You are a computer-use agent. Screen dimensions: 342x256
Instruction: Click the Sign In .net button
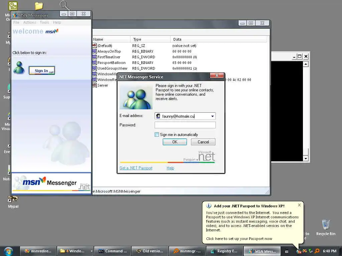[42, 71]
